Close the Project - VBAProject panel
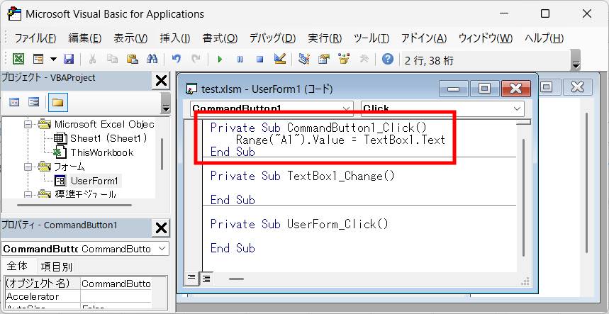Image resolution: width=609 pixels, height=314 pixels. (161, 81)
